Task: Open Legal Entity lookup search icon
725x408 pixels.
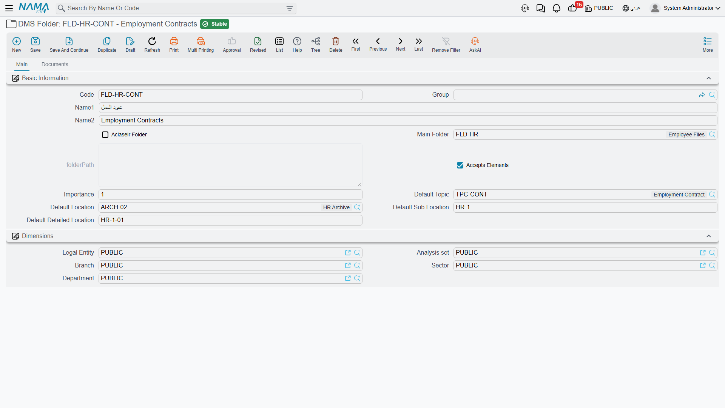Action: 357,253
